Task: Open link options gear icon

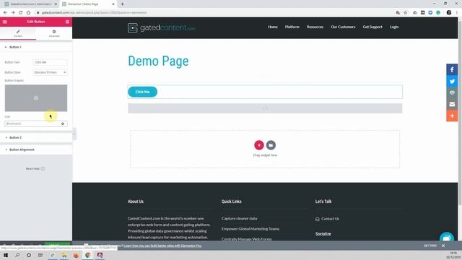Action: click(63, 123)
